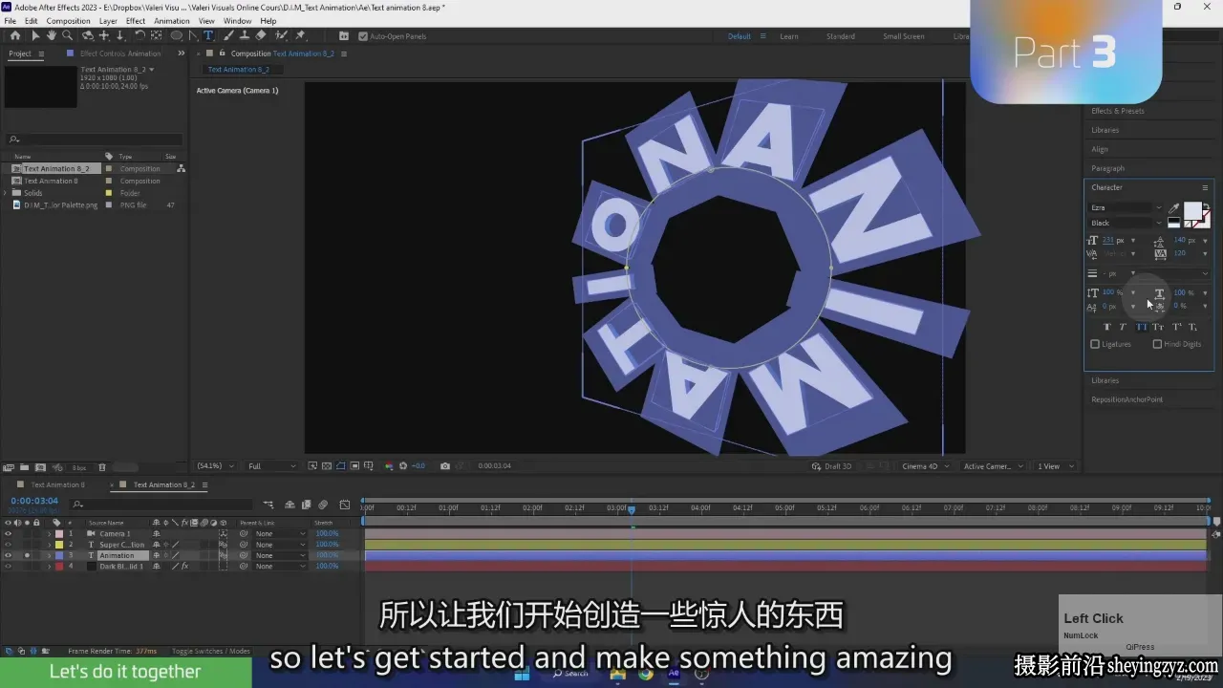Select the Zoom magnifier tool

[68, 35]
